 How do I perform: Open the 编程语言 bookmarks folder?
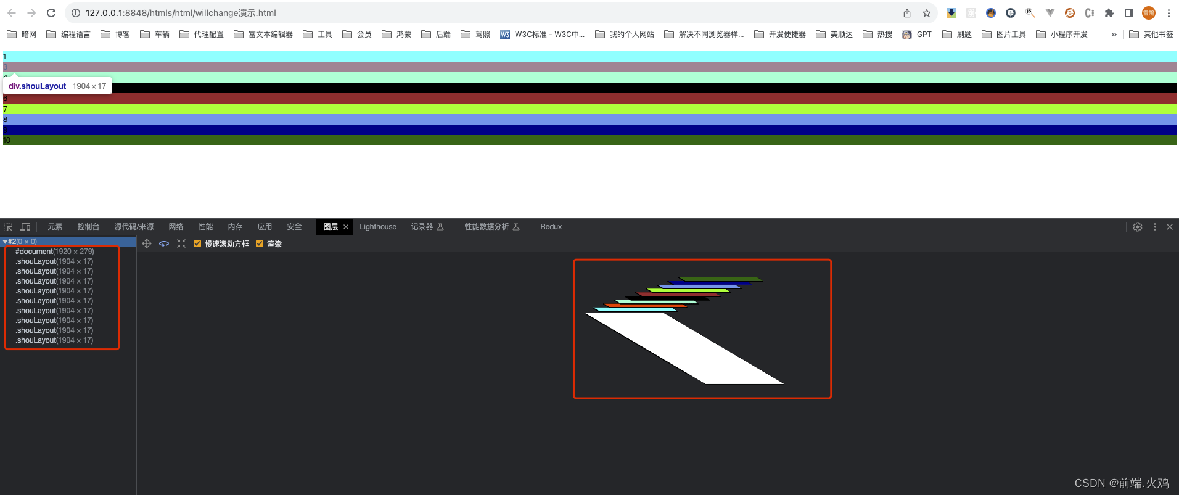(68, 35)
